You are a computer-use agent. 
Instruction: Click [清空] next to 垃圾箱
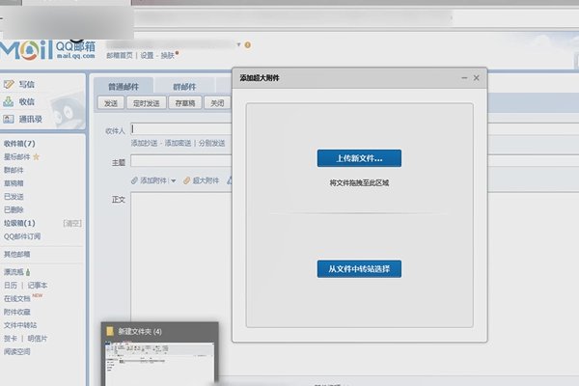[72, 223]
